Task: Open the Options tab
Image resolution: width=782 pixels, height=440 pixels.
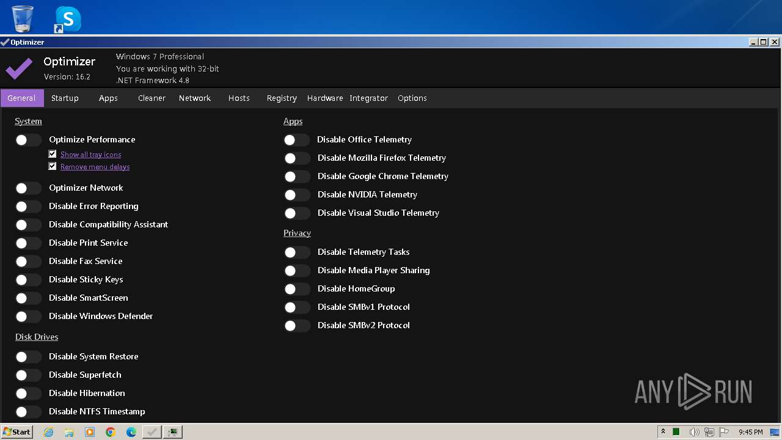Action: click(x=412, y=98)
